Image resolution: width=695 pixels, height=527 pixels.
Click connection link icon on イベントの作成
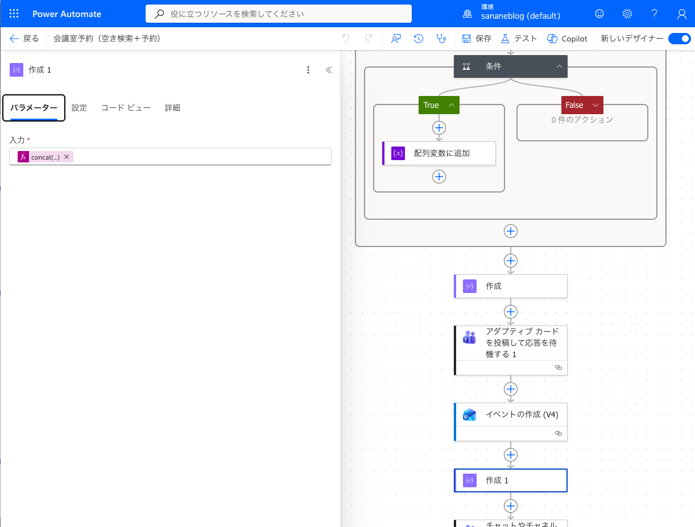pos(559,434)
